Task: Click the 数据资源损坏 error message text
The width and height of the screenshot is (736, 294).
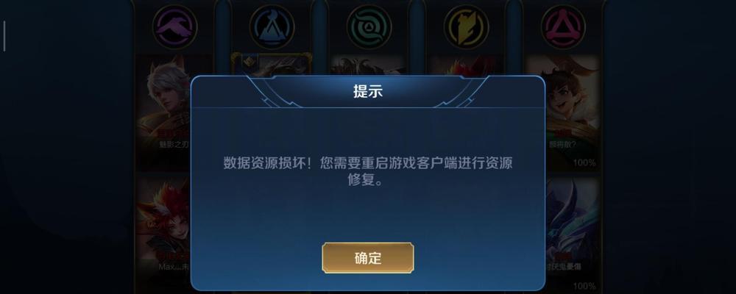Action: [368, 171]
